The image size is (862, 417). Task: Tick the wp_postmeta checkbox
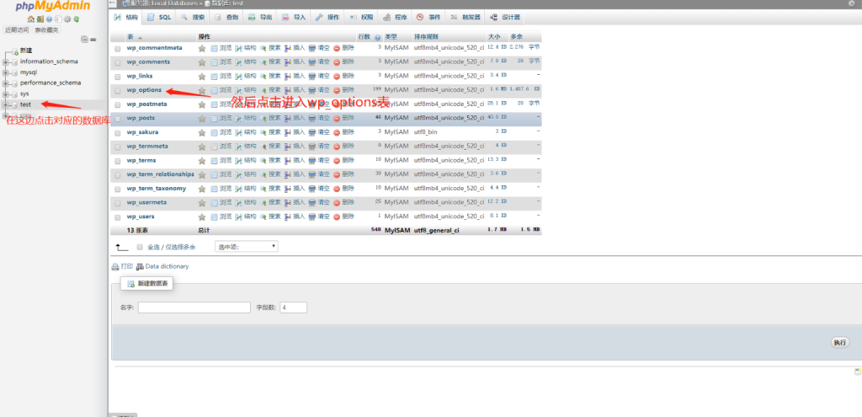point(117,104)
